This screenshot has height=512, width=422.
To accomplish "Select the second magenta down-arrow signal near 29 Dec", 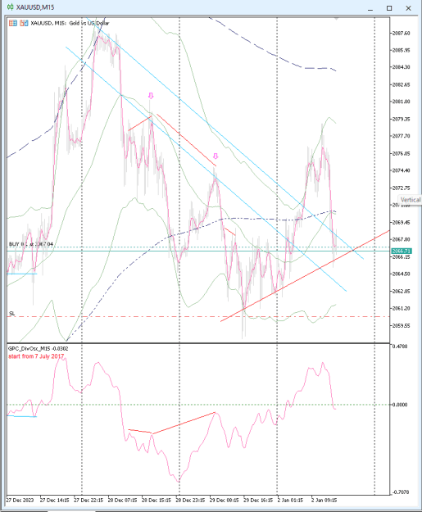I will pos(216,156).
